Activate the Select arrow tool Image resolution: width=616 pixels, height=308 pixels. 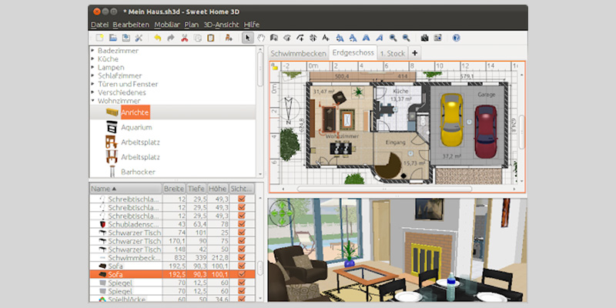[x=247, y=38]
